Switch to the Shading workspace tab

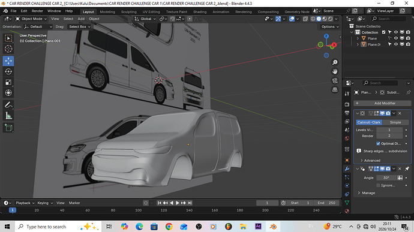tap(200, 11)
